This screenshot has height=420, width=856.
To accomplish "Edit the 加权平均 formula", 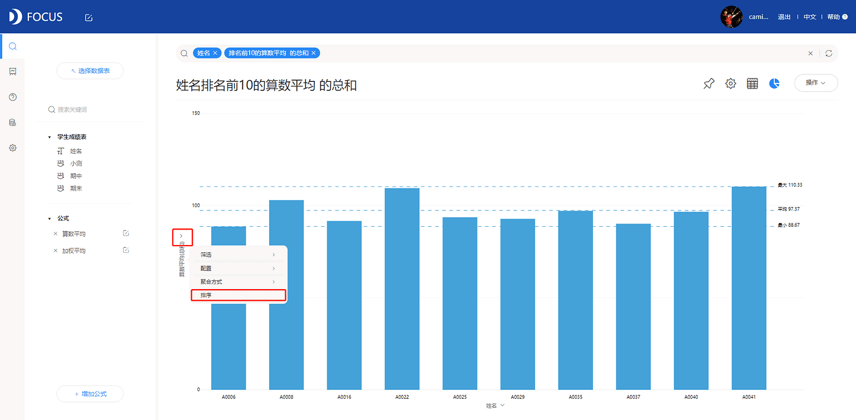I will coord(126,250).
